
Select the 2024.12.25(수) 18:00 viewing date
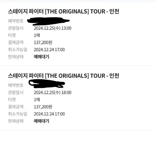tap(53, 93)
